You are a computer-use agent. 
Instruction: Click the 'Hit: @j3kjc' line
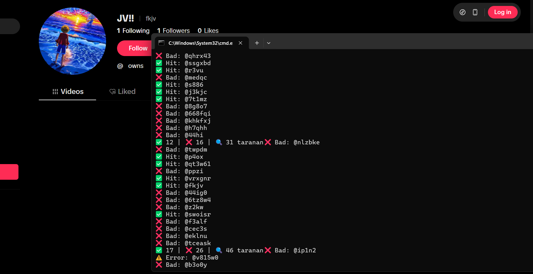pyautogui.click(x=182, y=92)
